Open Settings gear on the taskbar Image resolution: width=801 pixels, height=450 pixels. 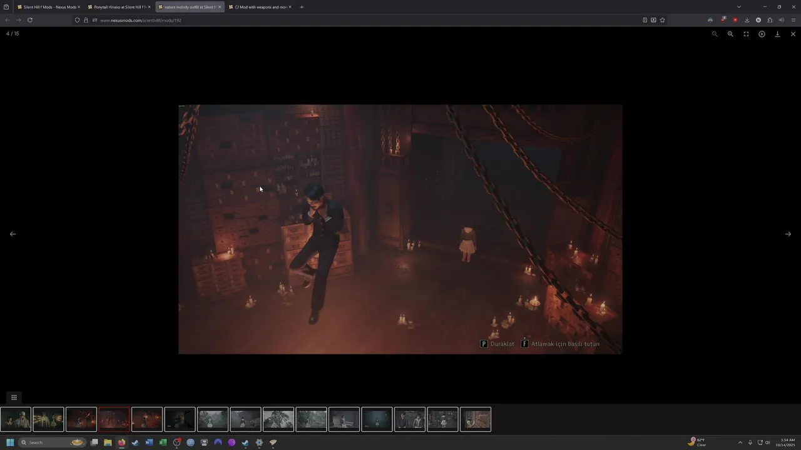point(259,442)
